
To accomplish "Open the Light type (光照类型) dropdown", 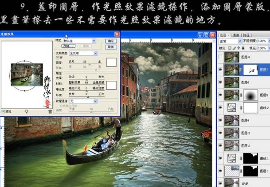I will pyautogui.click(x=96, y=53).
